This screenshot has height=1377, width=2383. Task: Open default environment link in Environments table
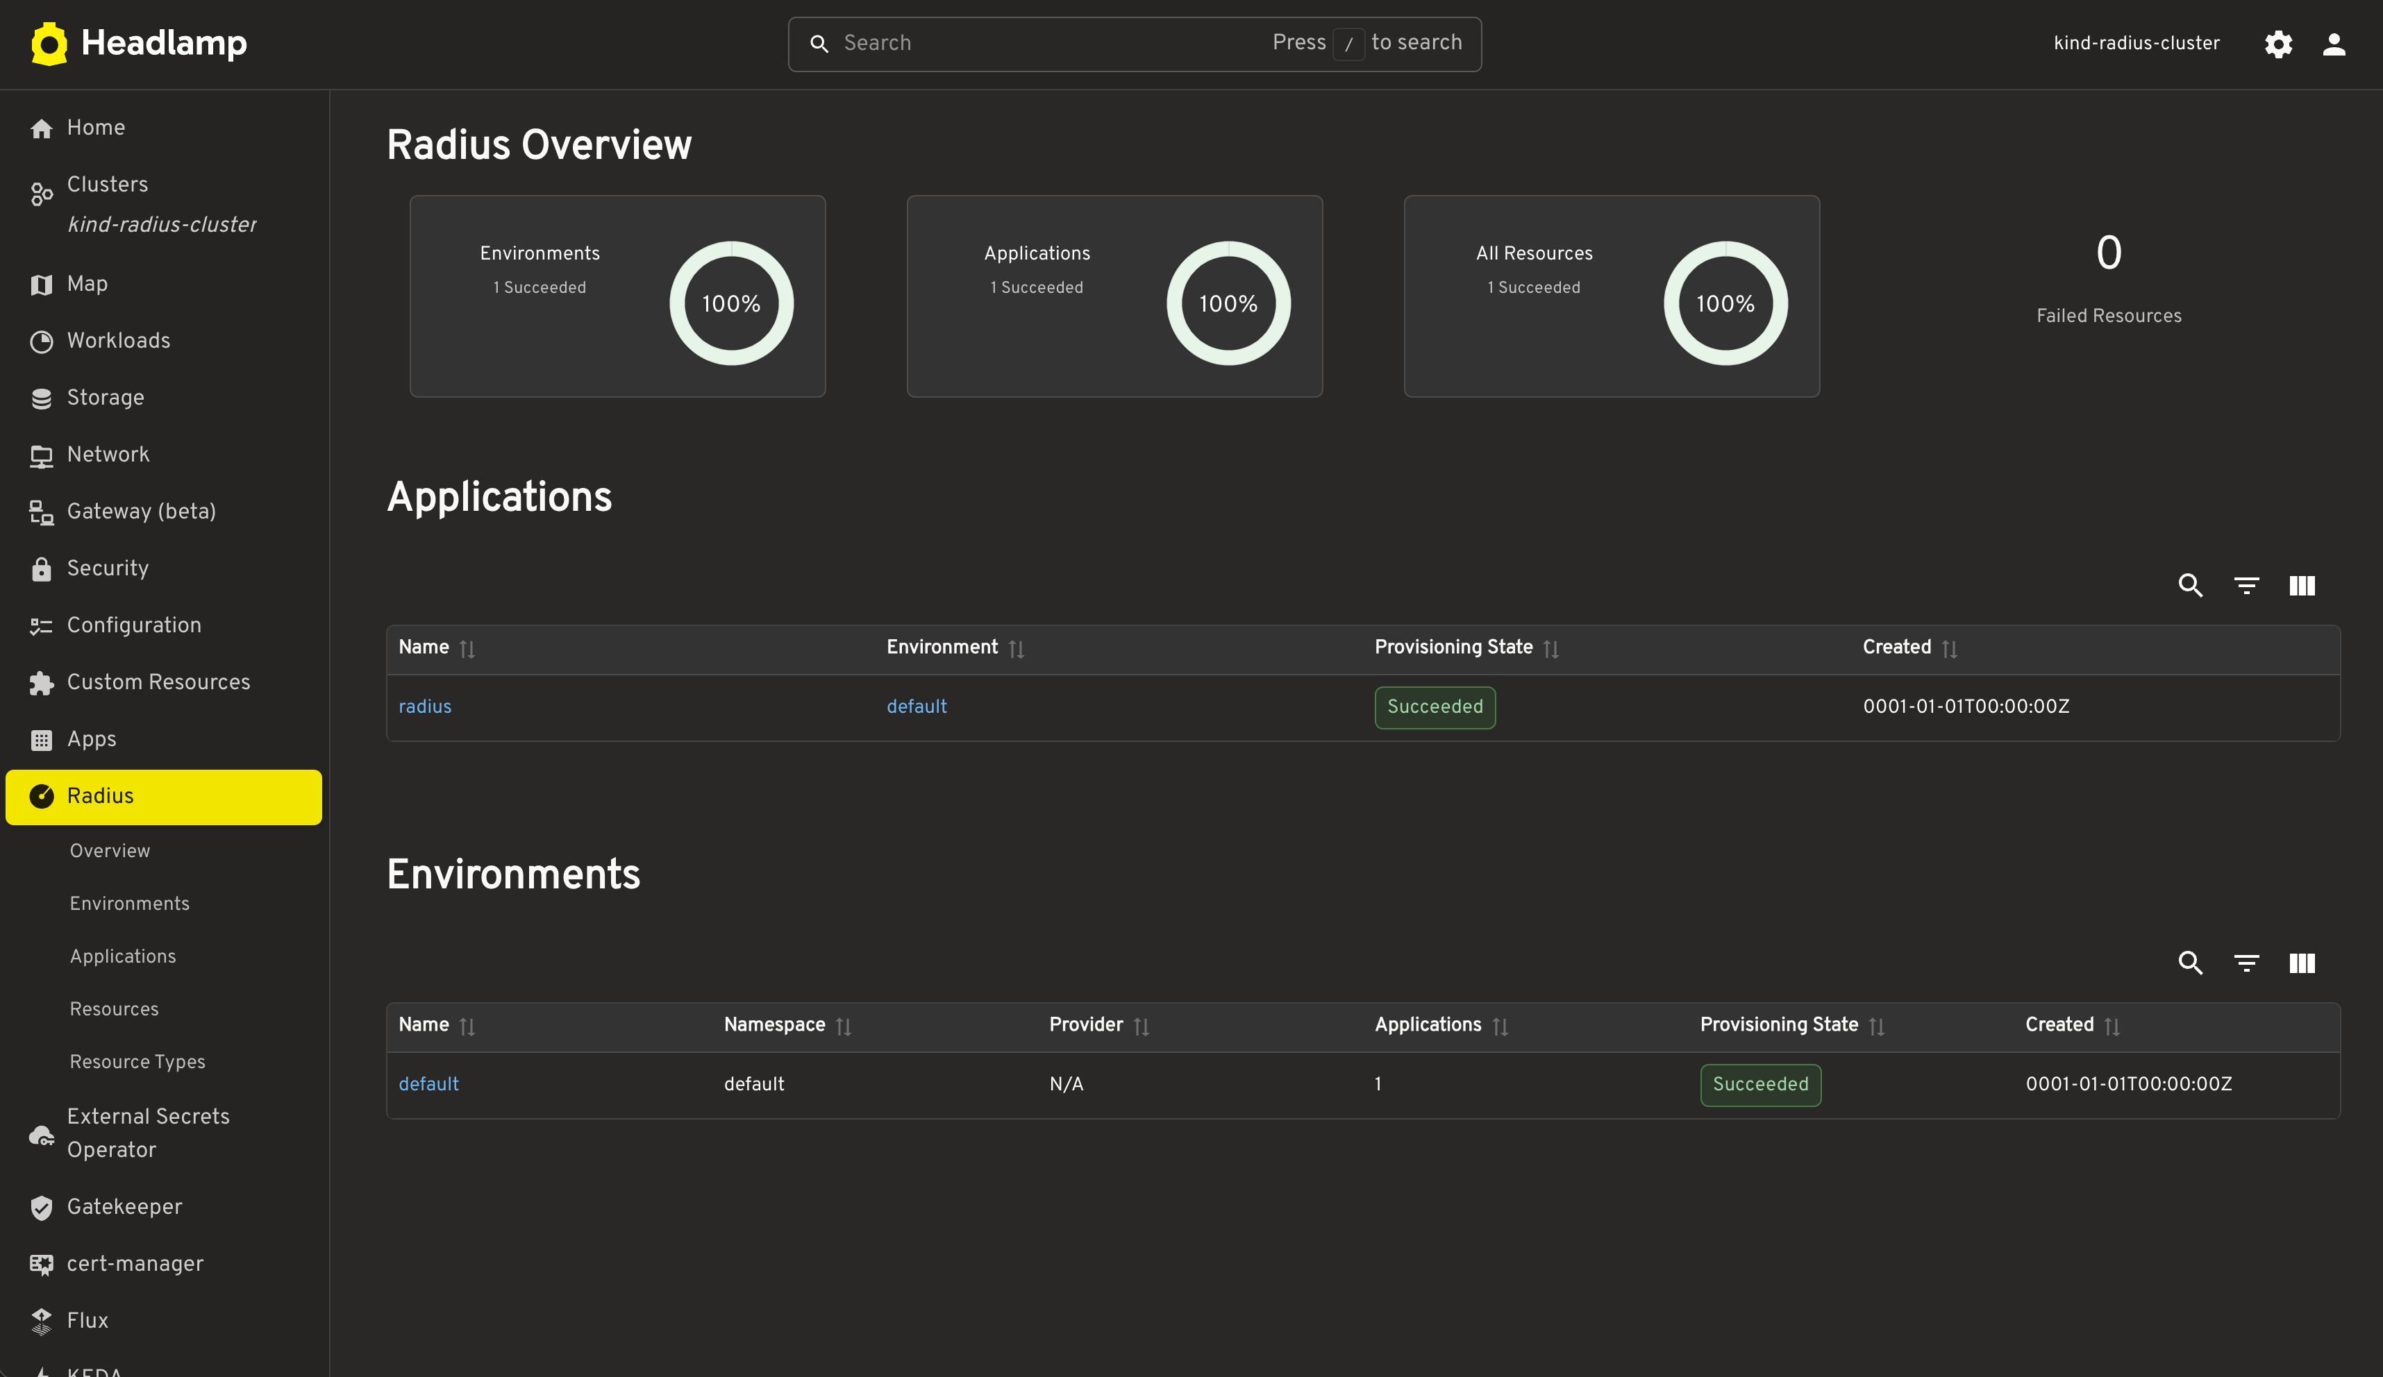pos(428,1083)
